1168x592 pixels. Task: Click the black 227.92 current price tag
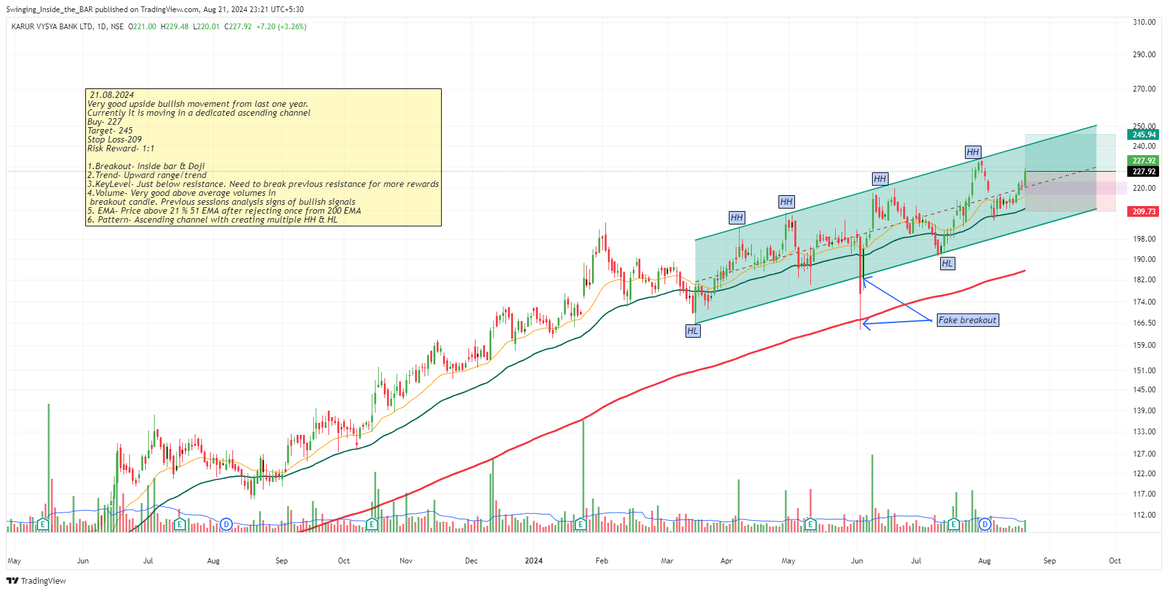tap(1143, 172)
